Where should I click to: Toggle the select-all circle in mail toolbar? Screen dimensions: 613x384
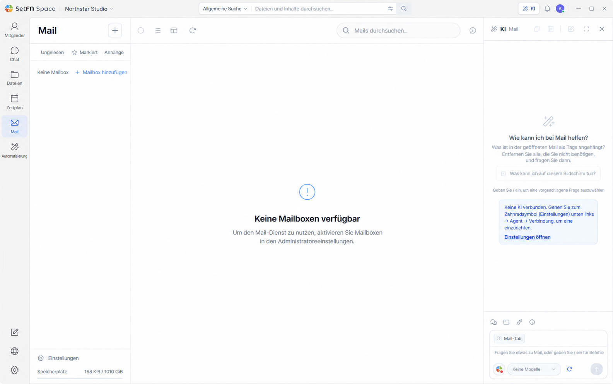tap(141, 30)
